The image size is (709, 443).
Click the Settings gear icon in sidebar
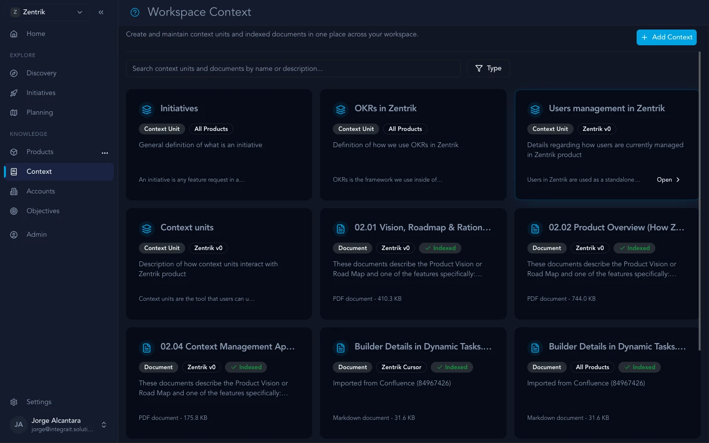[x=14, y=402]
